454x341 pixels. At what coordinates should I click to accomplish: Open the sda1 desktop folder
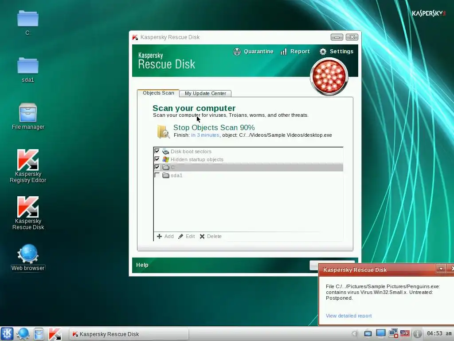click(x=28, y=66)
